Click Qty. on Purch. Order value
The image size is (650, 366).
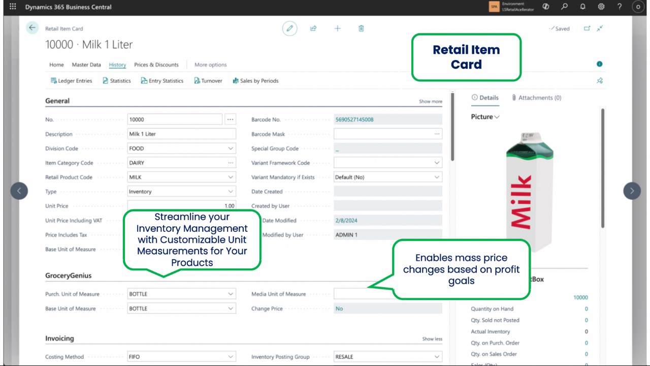[586, 343]
